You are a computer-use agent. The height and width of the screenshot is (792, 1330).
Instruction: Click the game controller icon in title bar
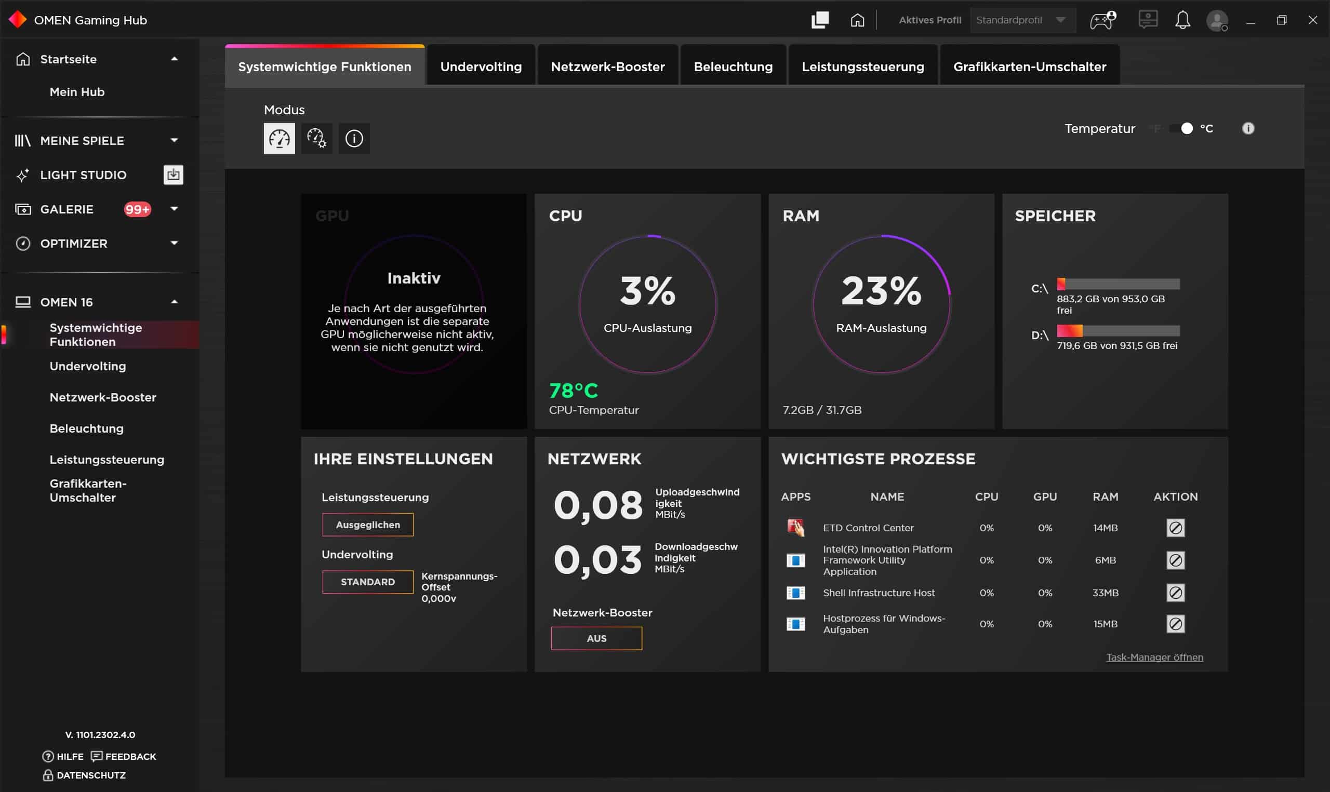1102,20
